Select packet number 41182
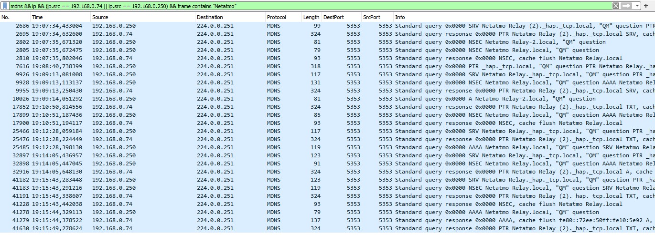Image resolution: width=655 pixels, height=235 pixels. 21,180
